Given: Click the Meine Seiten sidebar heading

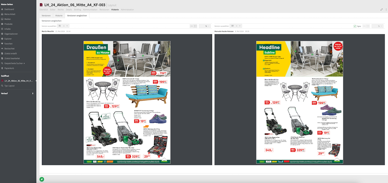Looking at the screenshot, I should click(x=6, y=4).
